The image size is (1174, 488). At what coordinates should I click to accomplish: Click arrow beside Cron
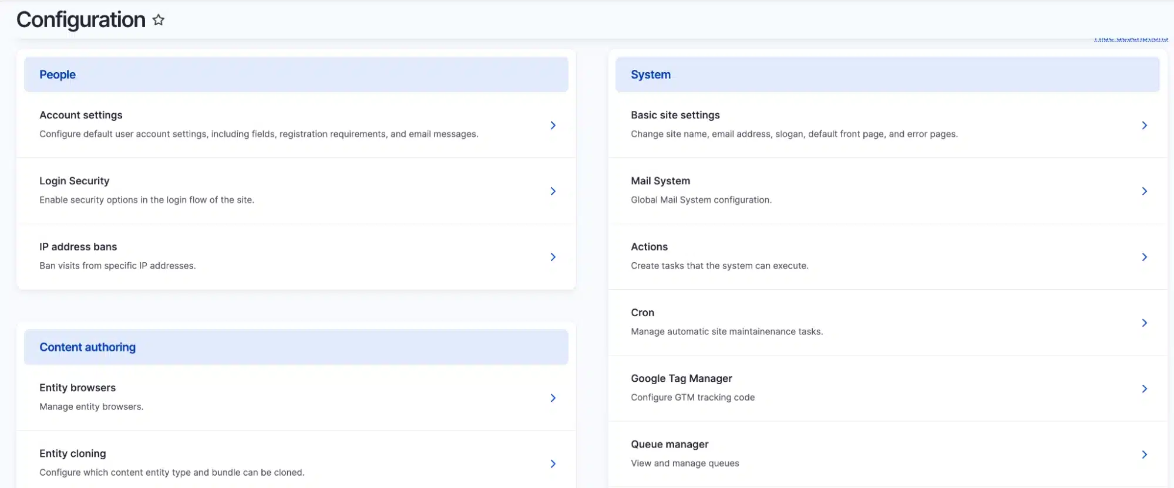click(x=1144, y=323)
